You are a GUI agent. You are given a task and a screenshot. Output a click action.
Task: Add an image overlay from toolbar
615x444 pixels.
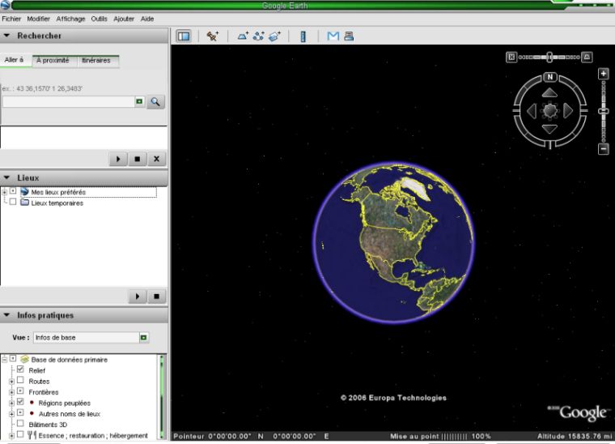(274, 36)
